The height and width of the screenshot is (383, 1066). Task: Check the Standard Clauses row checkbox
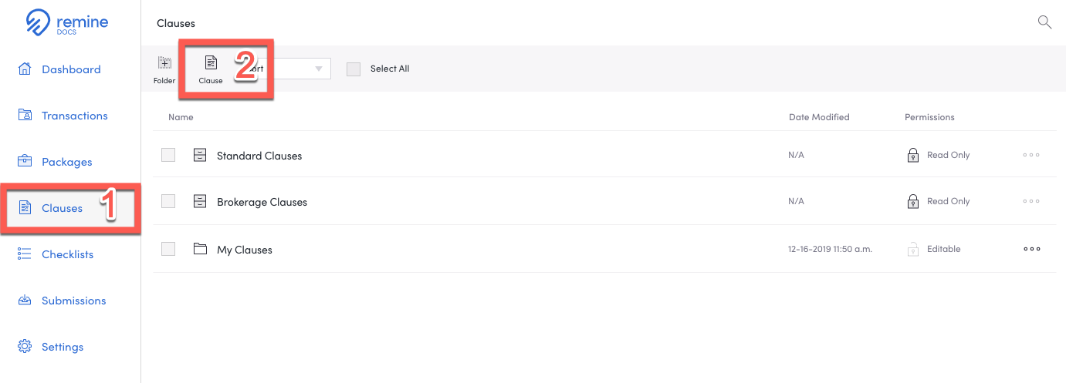[168, 155]
